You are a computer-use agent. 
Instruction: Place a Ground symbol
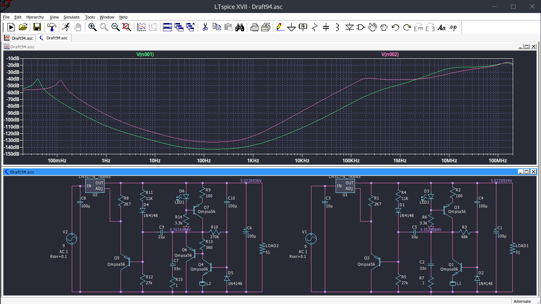292,27
